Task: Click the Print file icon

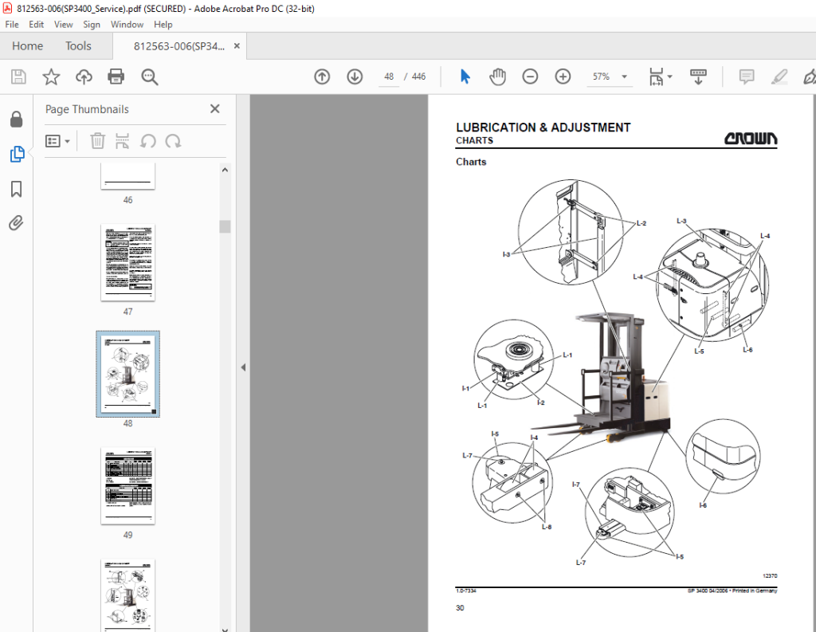Action: point(116,77)
